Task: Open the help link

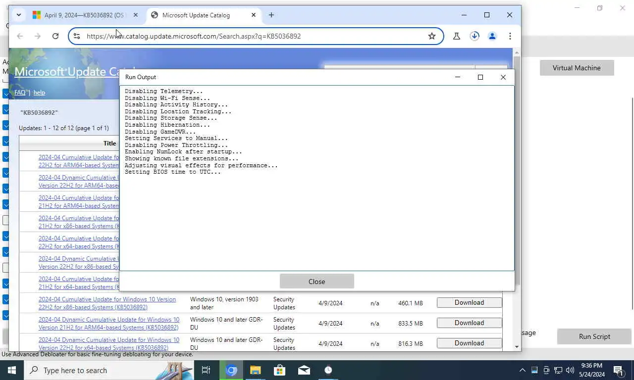Action: [39, 93]
